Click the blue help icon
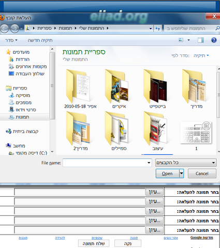This screenshot has height=248, width=220. [214, 40]
